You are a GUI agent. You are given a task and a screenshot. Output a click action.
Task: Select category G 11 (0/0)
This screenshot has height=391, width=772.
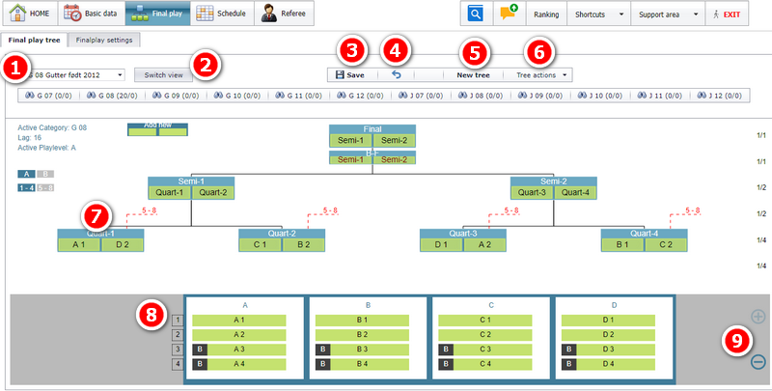299,95
